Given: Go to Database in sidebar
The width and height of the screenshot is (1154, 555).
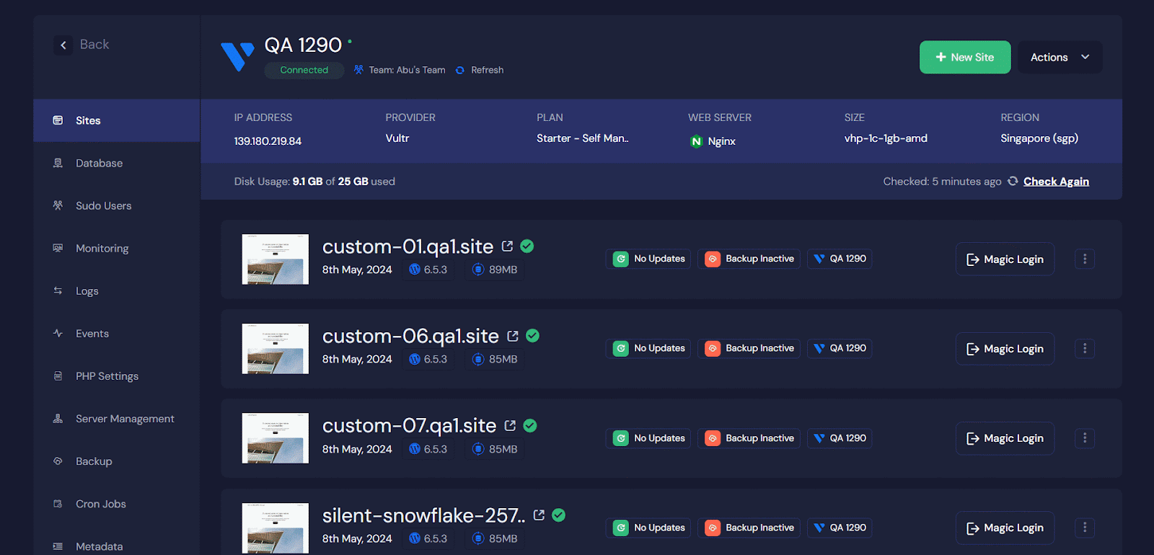Looking at the screenshot, I should [x=99, y=164].
